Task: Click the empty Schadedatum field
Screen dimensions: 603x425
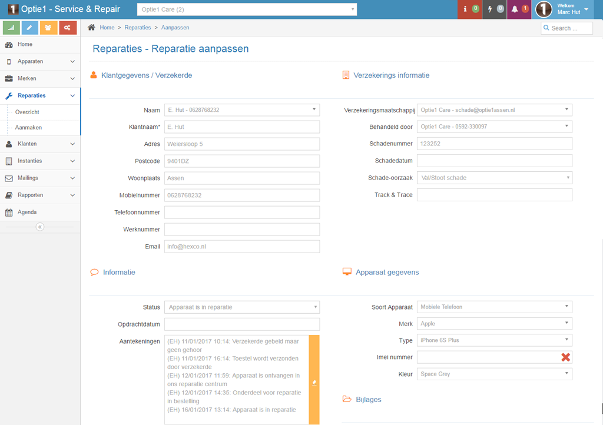Action: point(495,161)
